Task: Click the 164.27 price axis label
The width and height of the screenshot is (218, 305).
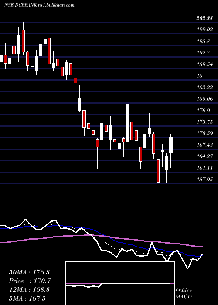Action: [205, 156]
